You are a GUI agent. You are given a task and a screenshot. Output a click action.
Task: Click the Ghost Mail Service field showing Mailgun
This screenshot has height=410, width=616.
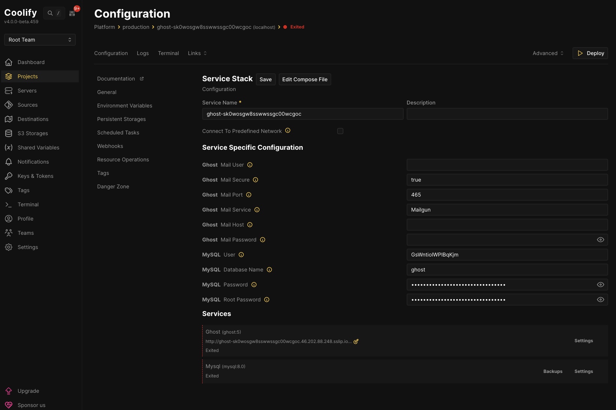tap(507, 210)
